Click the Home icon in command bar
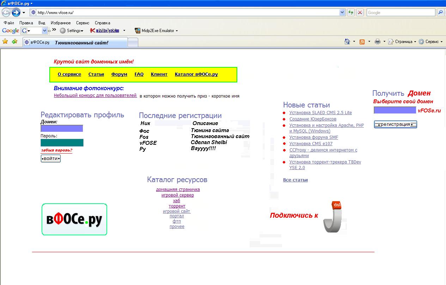446x285 pixels. [347, 42]
